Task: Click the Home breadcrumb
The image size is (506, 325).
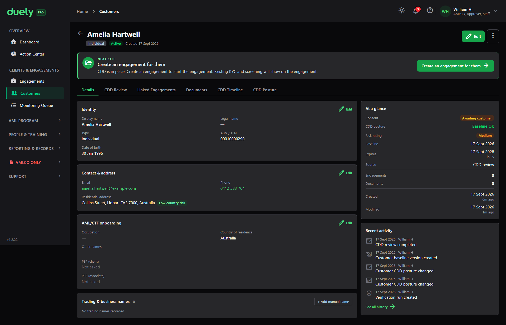Action: tap(82, 12)
